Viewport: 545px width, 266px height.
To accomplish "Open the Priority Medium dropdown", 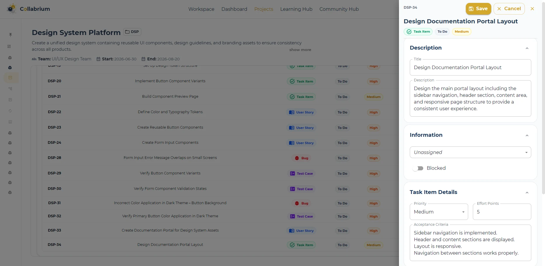I will (x=439, y=212).
